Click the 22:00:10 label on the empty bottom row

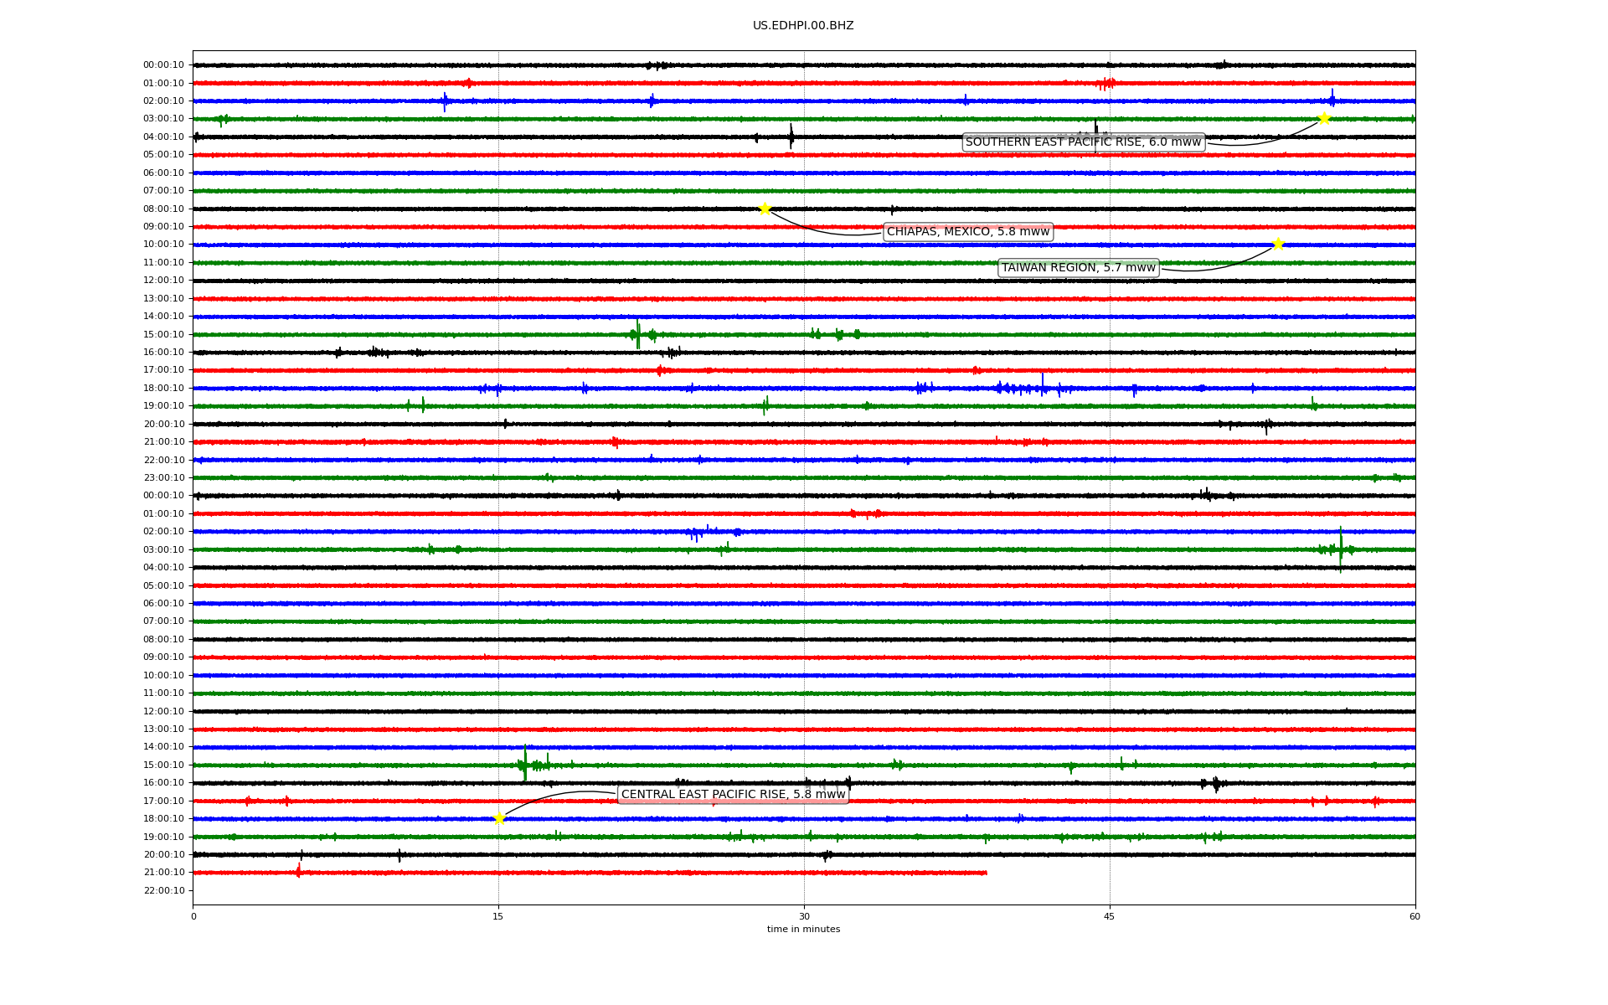pyautogui.click(x=163, y=890)
